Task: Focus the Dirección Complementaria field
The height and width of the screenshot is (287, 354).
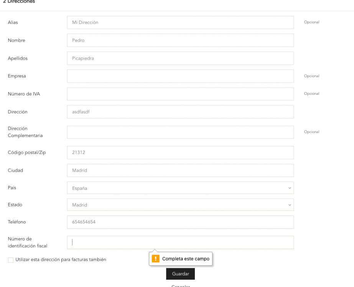Action: tap(180, 132)
